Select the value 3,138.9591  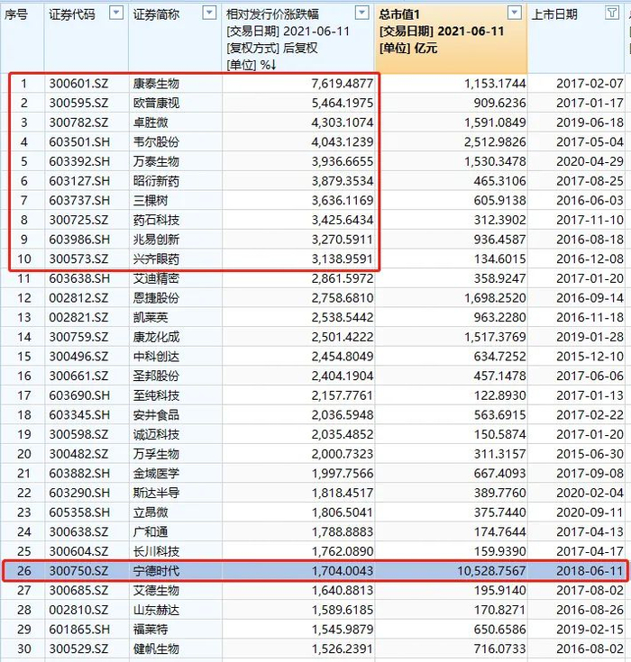(343, 258)
